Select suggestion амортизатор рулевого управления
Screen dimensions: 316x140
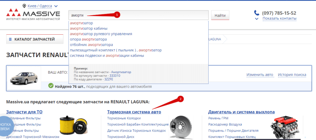101,34
